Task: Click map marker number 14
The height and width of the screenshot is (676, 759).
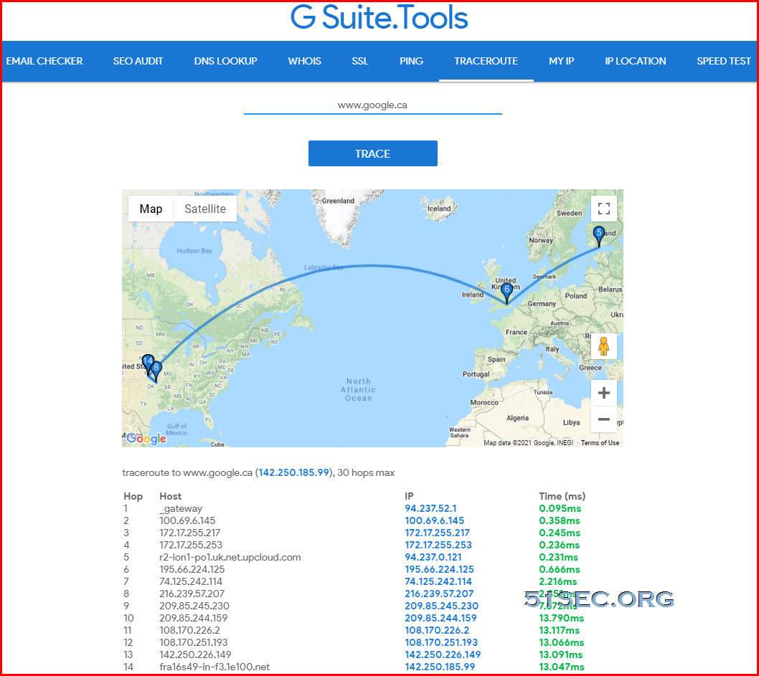Action: [148, 364]
